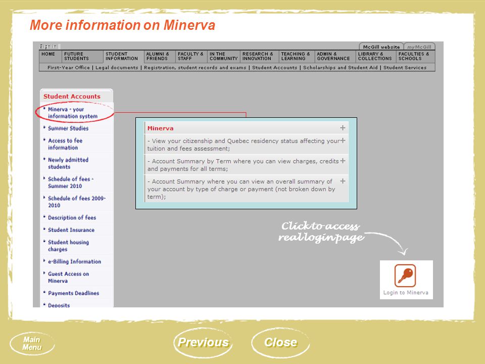Image resolution: width=485 pixels, height=364 pixels.
Task: Open the Alumni & Friends menu
Action: coord(158,56)
